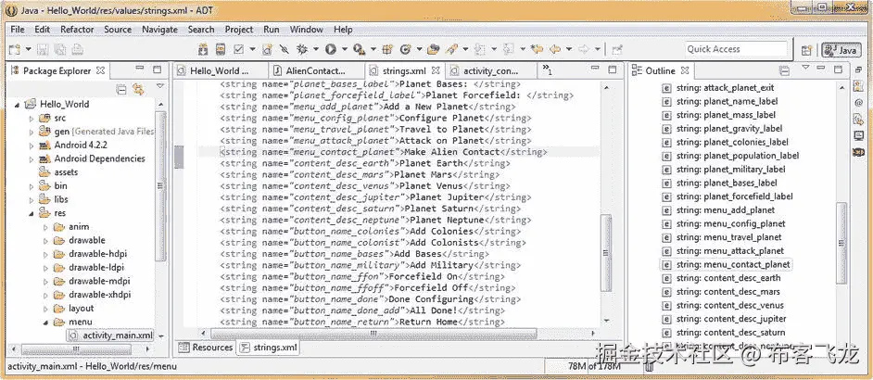Expand the gen folder
The height and width of the screenshot is (380, 873).
pos(32,132)
